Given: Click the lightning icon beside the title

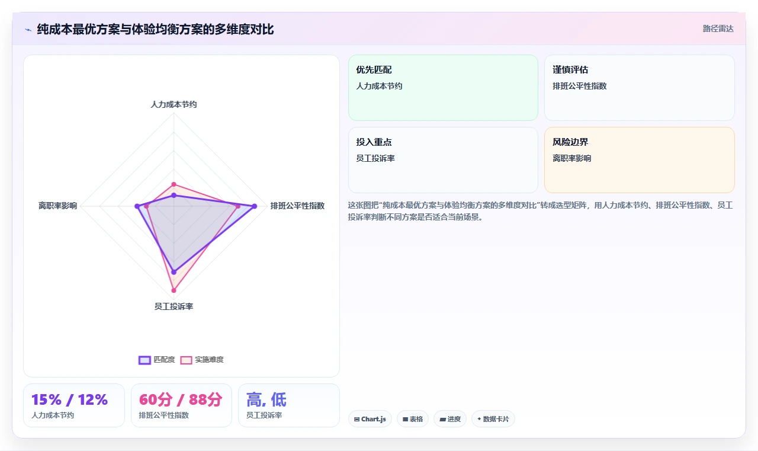Looking at the screenshot, I should click(28, 29).
